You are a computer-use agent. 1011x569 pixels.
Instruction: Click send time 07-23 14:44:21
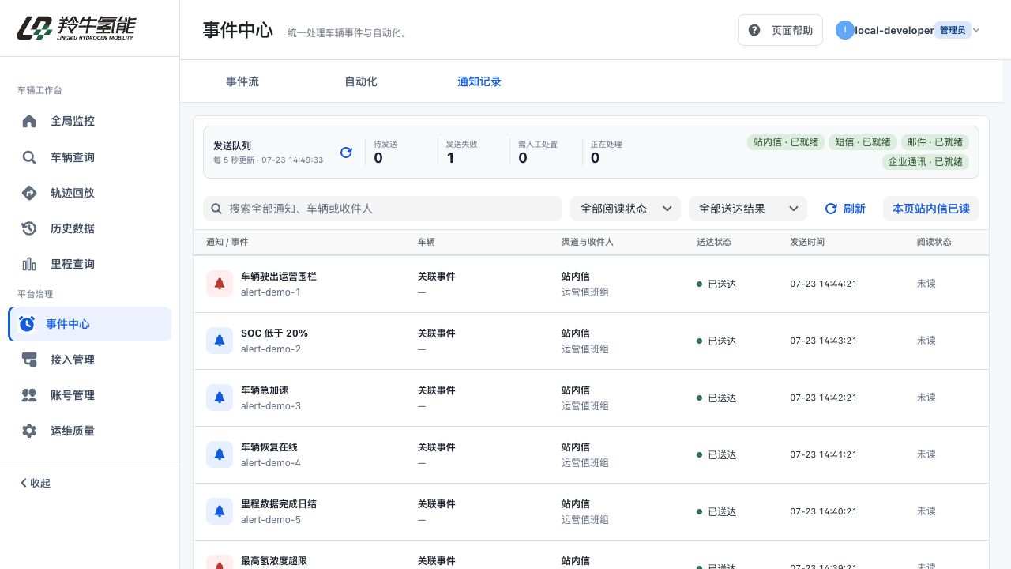[x=823, y=284]
